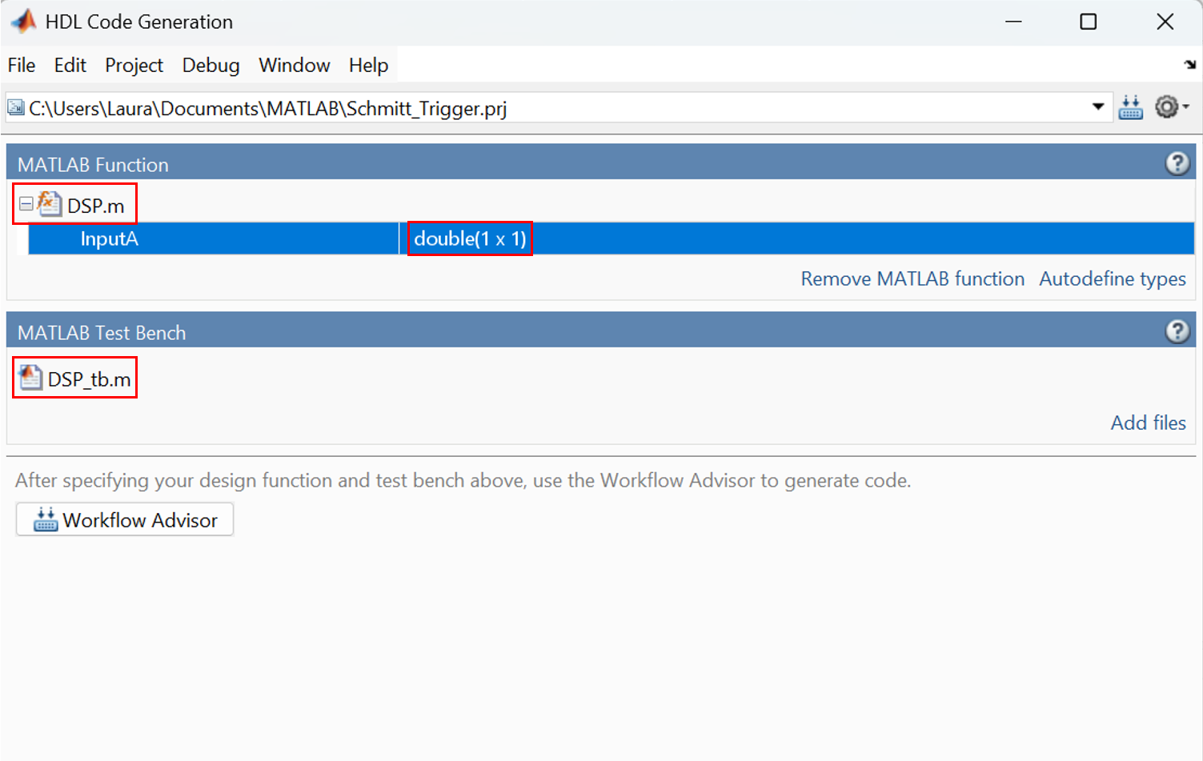
Task: Open the Project menu
Action: click(134, 65)
